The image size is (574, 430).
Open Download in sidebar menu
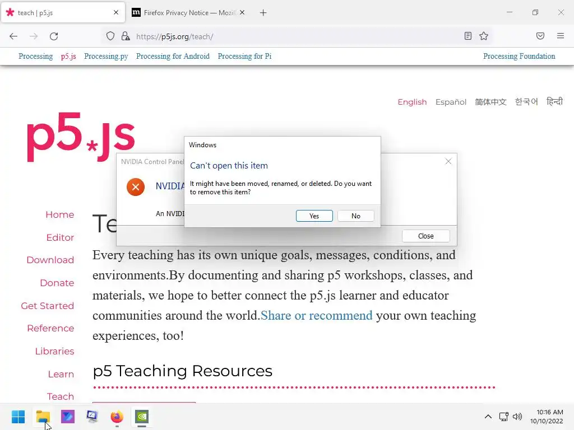point(50,260)
